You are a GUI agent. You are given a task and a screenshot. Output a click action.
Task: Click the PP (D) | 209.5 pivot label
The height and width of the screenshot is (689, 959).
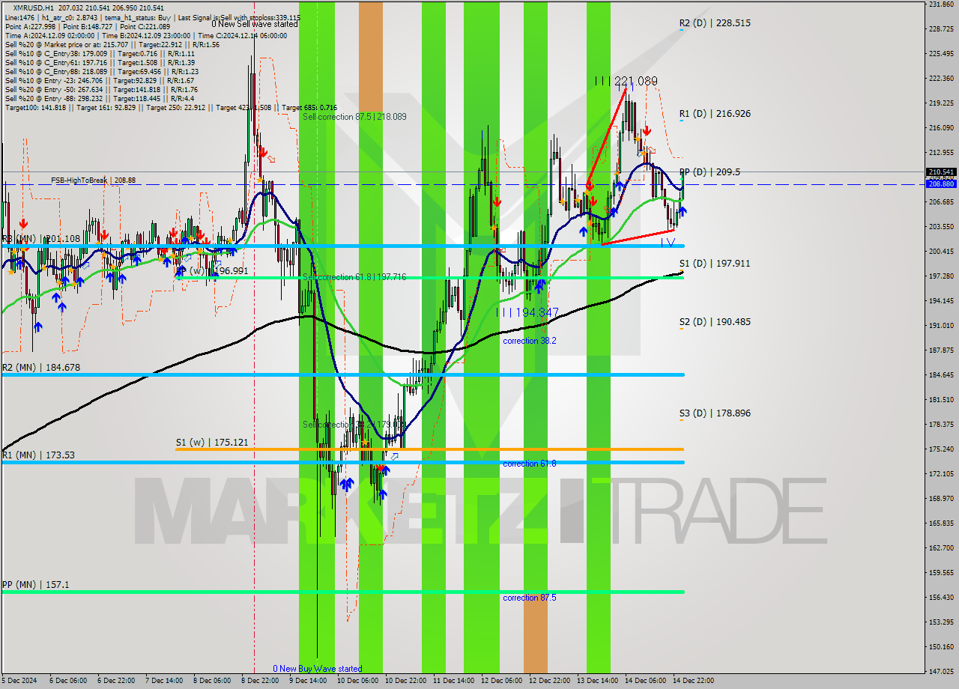(710, 172)
